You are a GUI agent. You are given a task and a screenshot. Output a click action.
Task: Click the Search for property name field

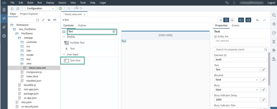241,50
